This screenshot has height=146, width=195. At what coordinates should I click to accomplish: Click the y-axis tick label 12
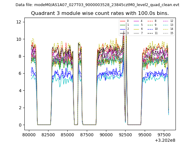19,22
